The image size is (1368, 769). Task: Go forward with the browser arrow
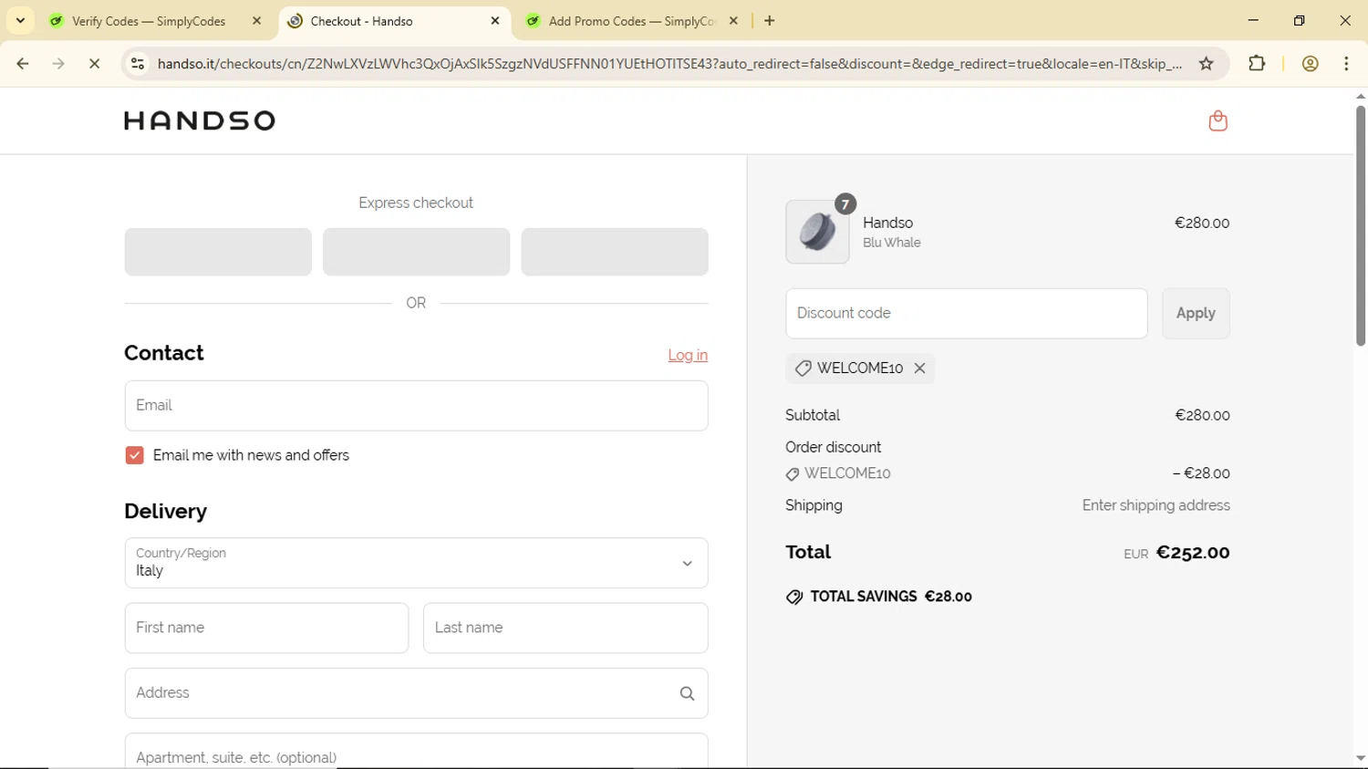[x=58, y=64]
